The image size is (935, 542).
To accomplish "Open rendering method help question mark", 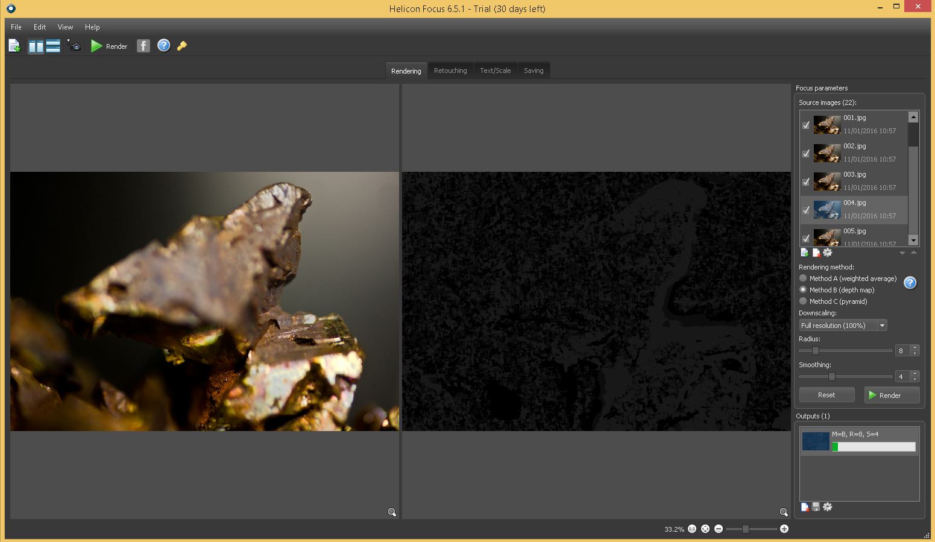I will (x=910, y=283).
